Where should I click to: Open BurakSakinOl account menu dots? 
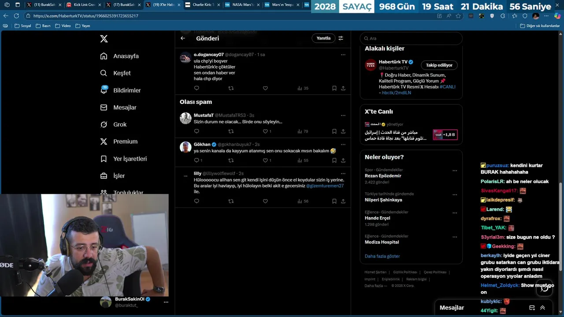166,302
